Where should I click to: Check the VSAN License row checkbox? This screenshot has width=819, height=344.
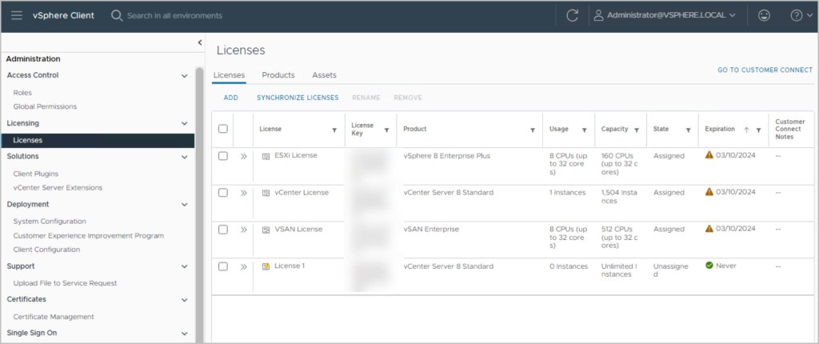[223, 230]
